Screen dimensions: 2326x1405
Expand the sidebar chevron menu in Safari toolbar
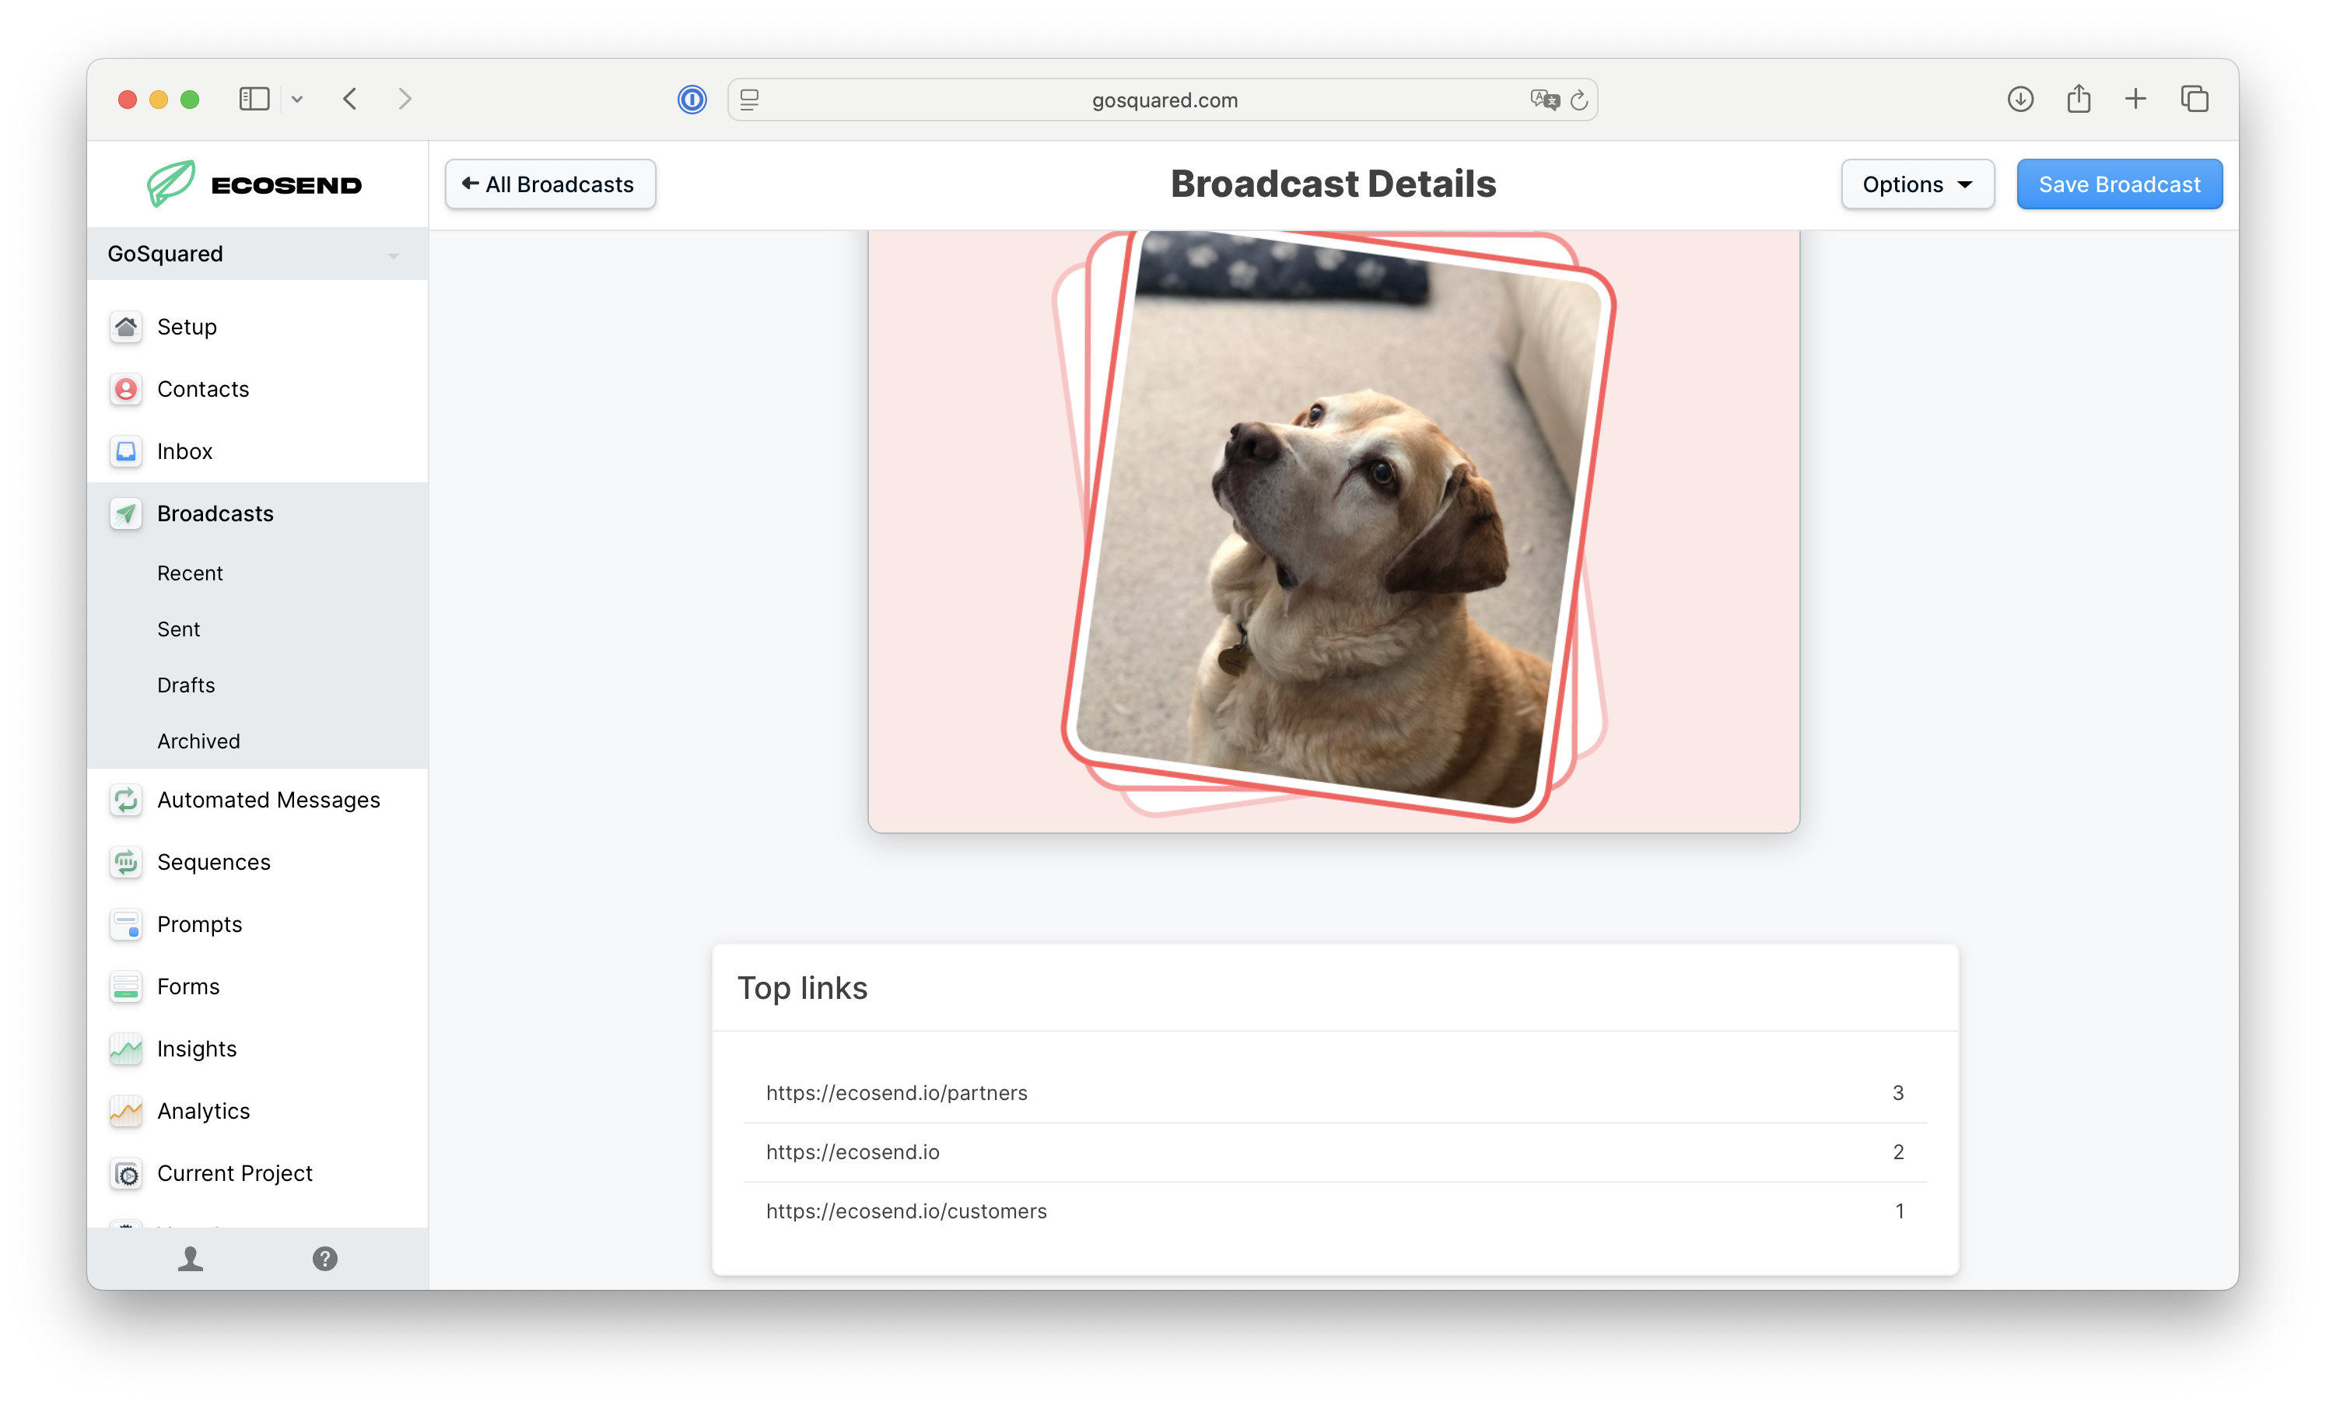coord(297,99)
